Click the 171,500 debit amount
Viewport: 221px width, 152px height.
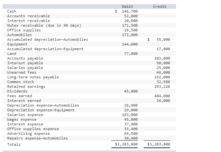pos(130,26)
